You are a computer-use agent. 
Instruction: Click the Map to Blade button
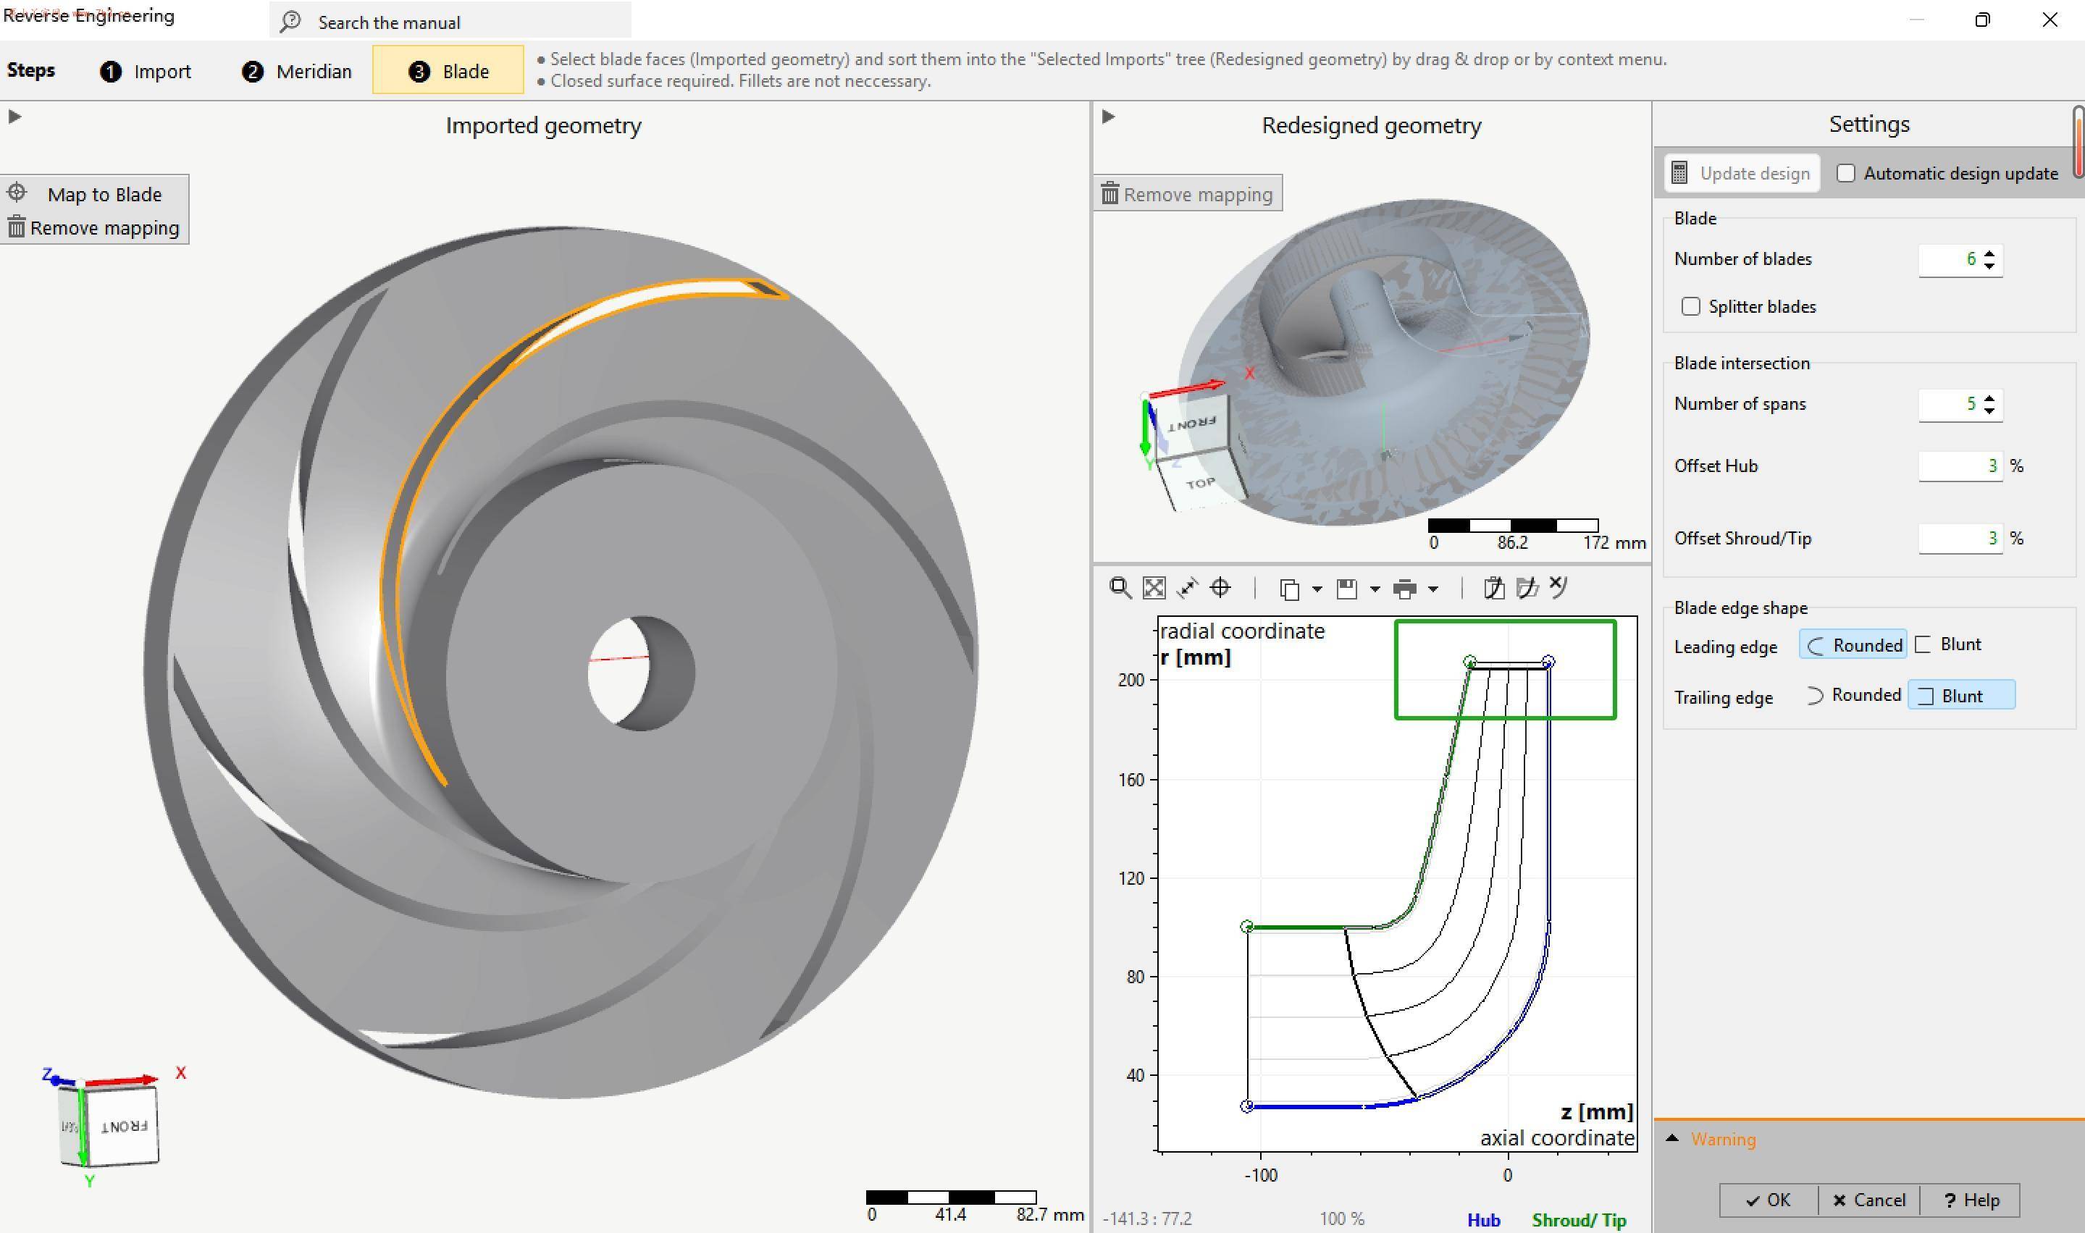point(94,193)
